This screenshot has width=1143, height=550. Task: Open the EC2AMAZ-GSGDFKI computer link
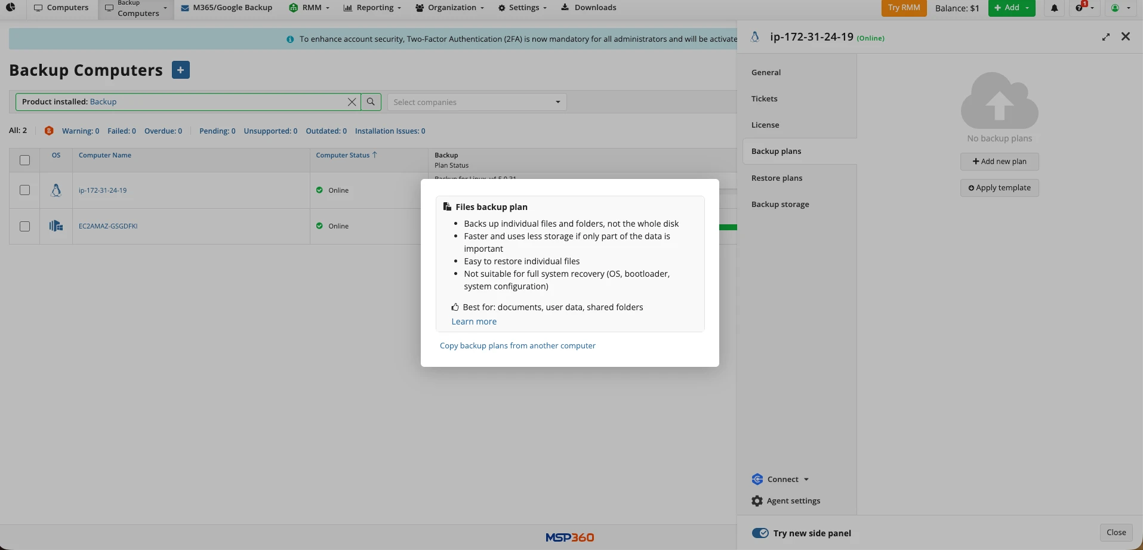point(108,226)
